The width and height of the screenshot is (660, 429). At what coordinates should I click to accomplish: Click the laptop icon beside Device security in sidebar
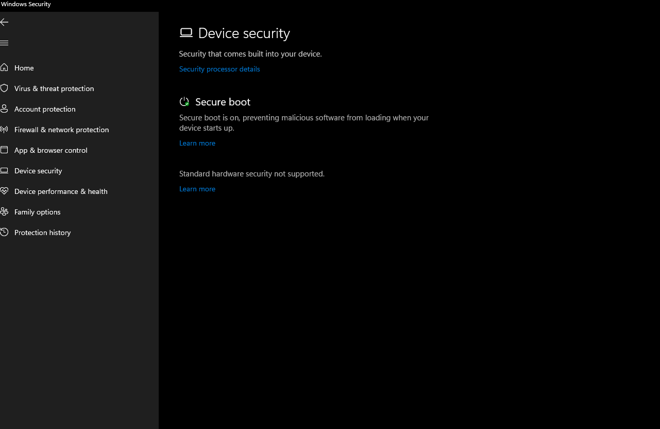click(4, 170)
